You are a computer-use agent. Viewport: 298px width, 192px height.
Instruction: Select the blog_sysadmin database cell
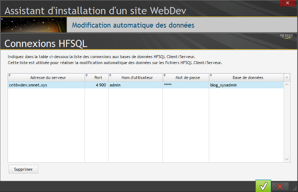click(246, 85)
